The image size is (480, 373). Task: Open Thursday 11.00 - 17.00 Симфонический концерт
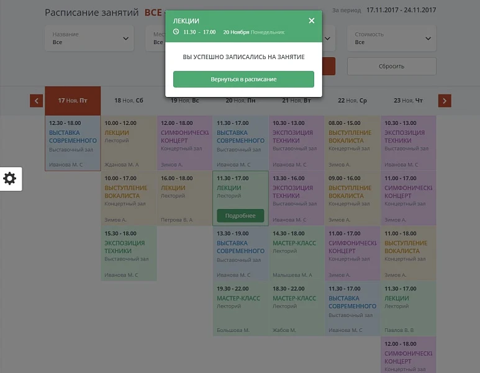tap(409, 198)
